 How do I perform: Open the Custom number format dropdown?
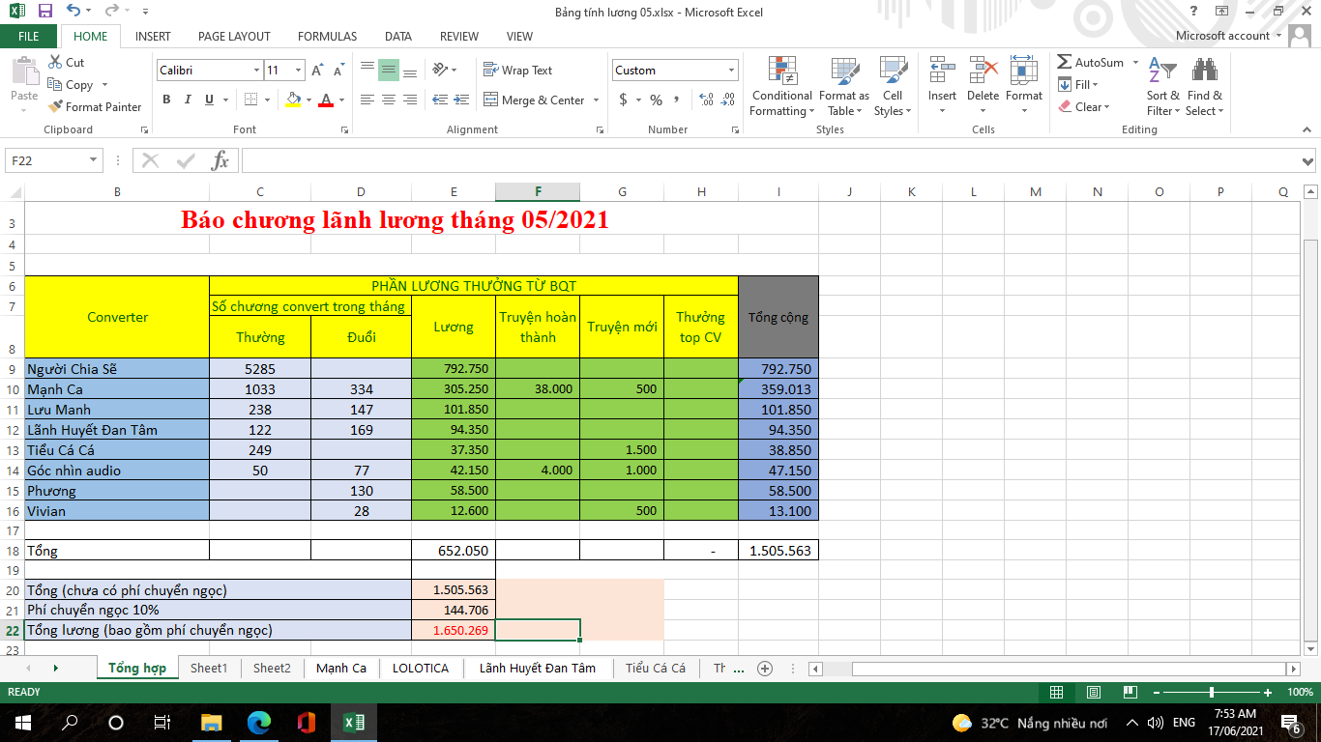coord(731,71)
